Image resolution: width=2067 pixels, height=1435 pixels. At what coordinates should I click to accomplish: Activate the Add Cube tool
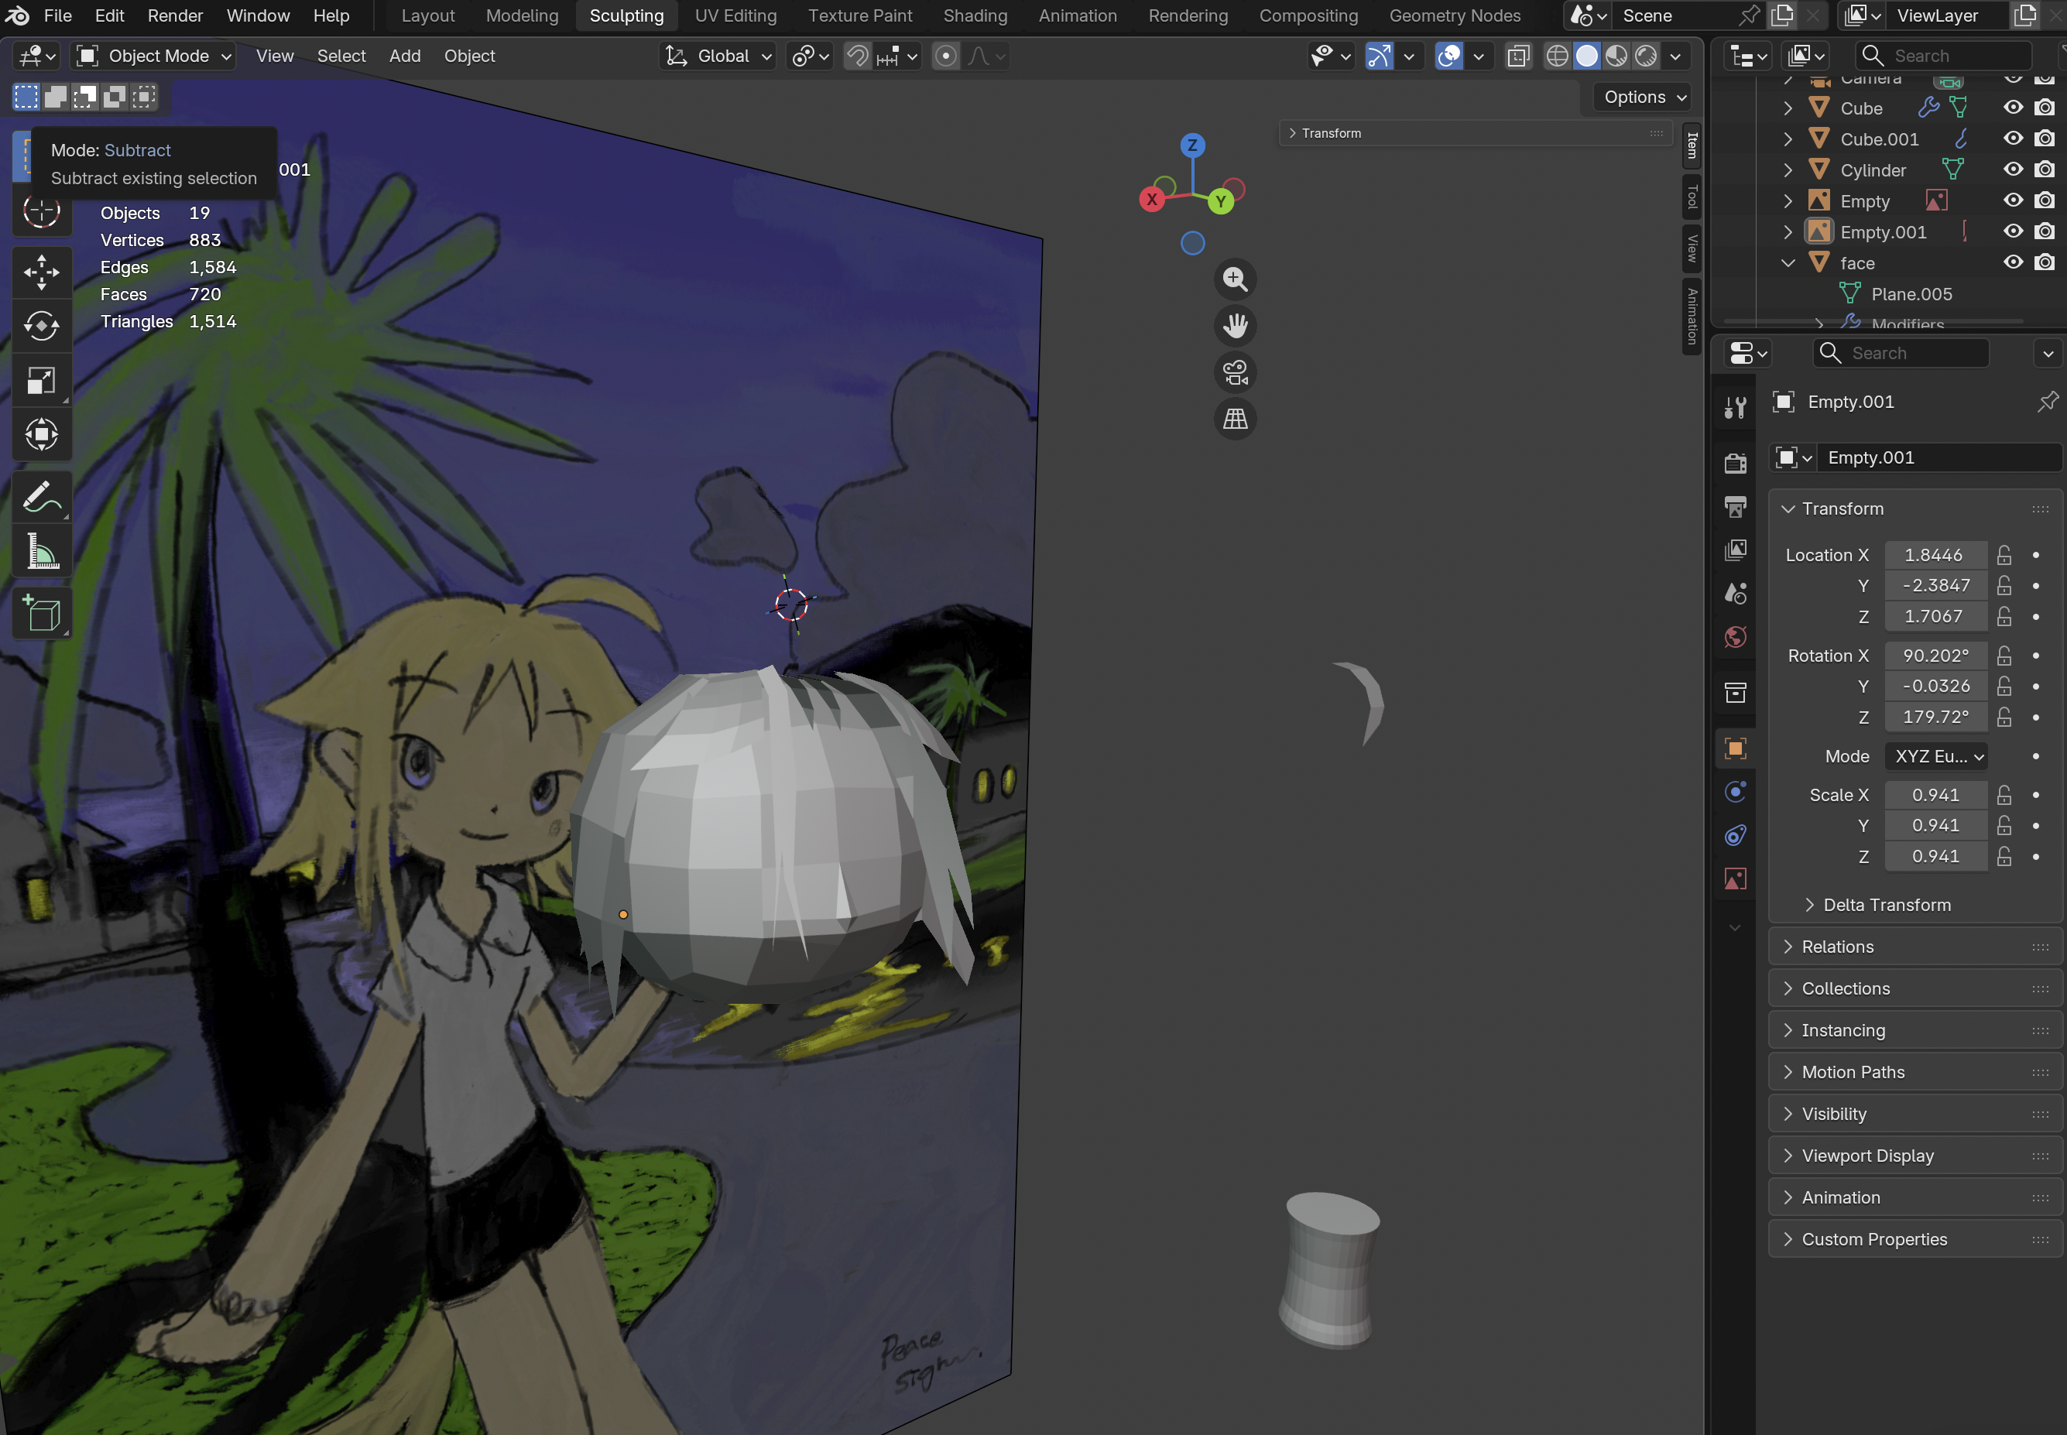[x=41, y=614]
